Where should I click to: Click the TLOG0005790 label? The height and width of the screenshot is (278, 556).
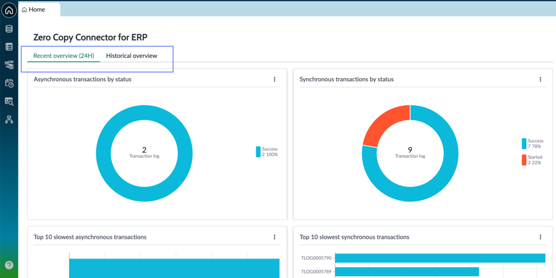(x=316, y=258)
